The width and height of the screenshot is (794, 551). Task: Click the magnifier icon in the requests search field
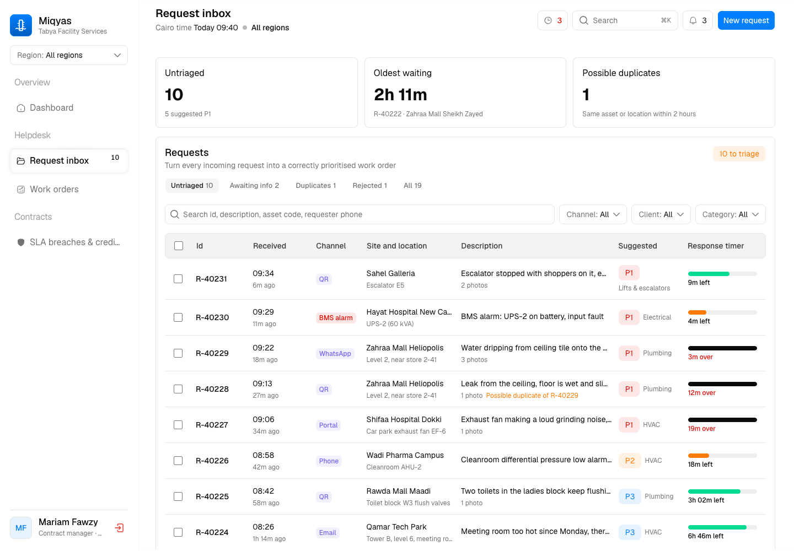pyautogui.click(x=175, y=214)
